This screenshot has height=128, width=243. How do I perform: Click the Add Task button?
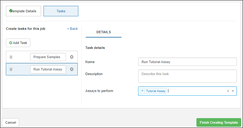18,43
